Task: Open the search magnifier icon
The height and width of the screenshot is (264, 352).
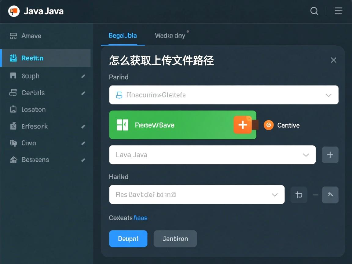Action: 314,11
